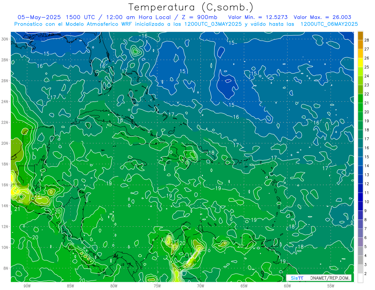Click latitude axis label '26N'

tap(5, 81)
